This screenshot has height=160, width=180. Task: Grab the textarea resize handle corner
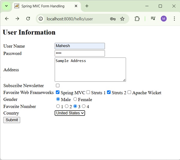(124, 80)
